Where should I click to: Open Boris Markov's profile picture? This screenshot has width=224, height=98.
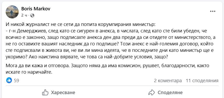[12, 12]
